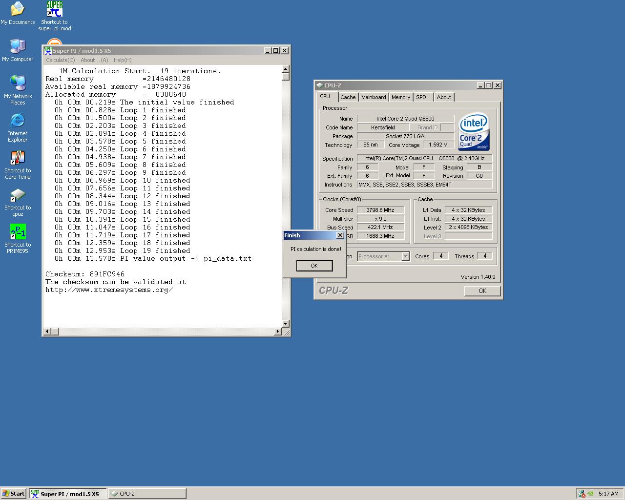Click the PI value output pi_data.txt line

153,259
